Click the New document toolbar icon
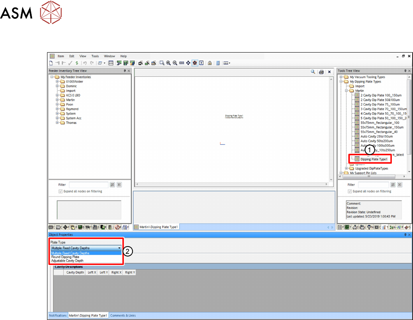This screenshot has height=320, width=413. pyautogui.click(x=51, y=63)
